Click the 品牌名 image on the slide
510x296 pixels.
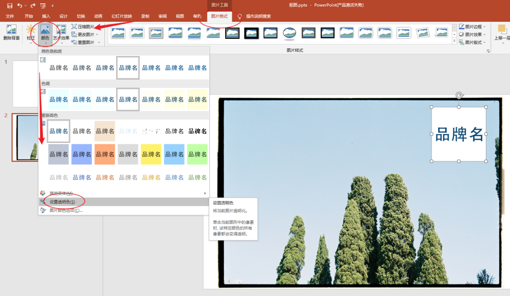(459, 134)
